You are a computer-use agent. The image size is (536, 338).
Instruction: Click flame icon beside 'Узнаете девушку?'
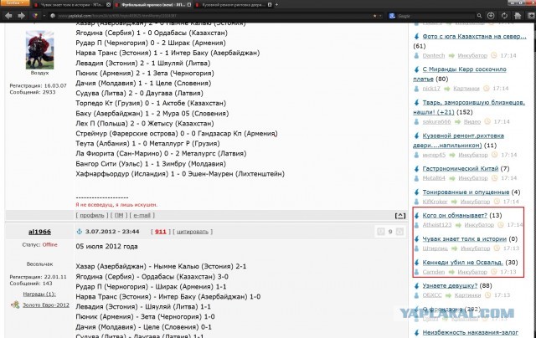pos(416,286)
